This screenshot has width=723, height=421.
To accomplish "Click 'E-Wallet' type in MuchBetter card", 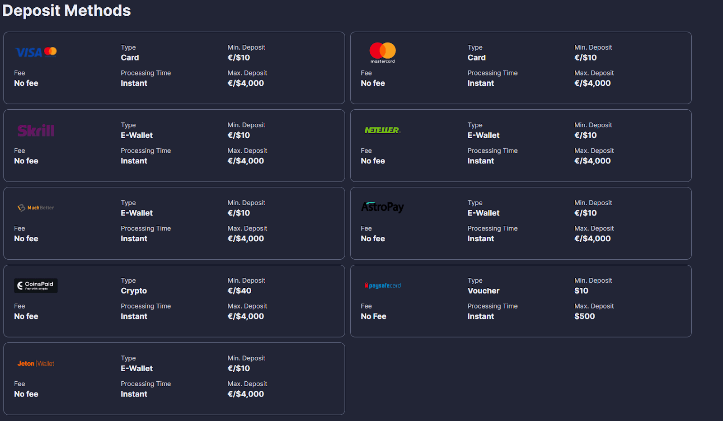I will pyautogui.click(x=136, y=213).
